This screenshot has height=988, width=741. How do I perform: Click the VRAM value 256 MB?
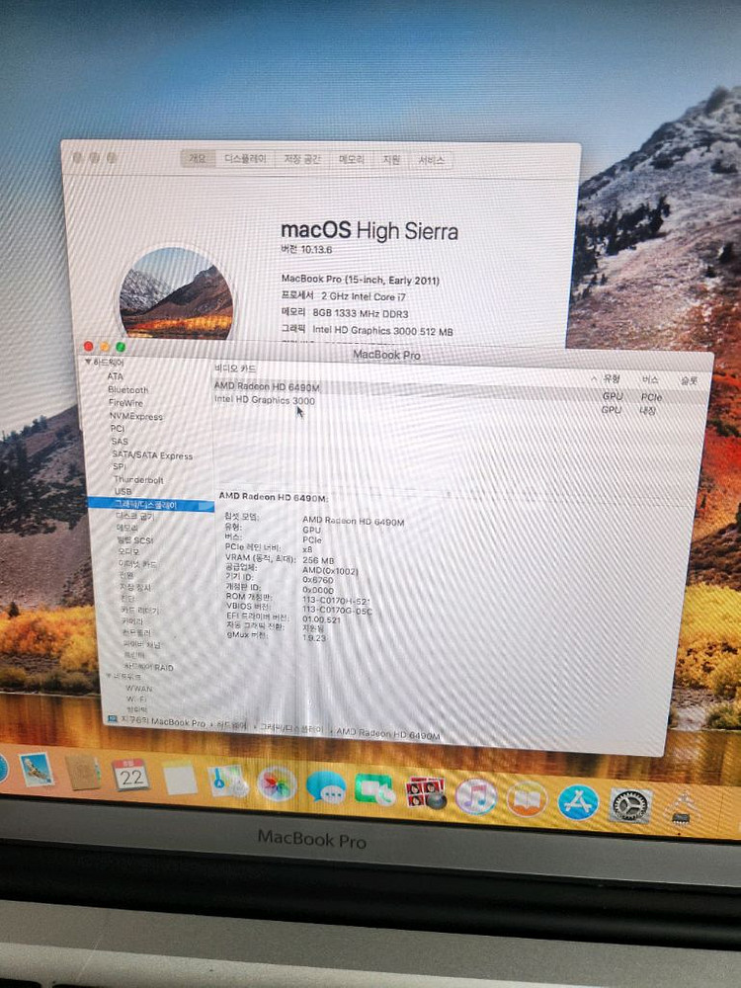pyautogui.click(x=318, y=560)
